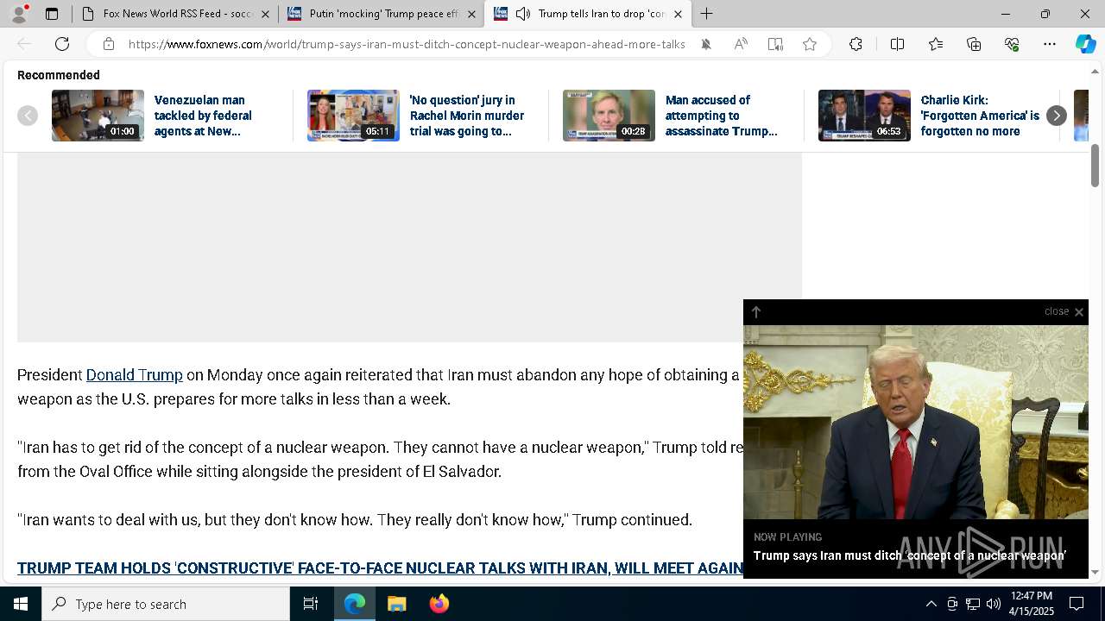Click the Recommended section heading
Image resolution: width=1105 pixels, height=621 pixels.
pyautogui.click(x=59, y=75)
